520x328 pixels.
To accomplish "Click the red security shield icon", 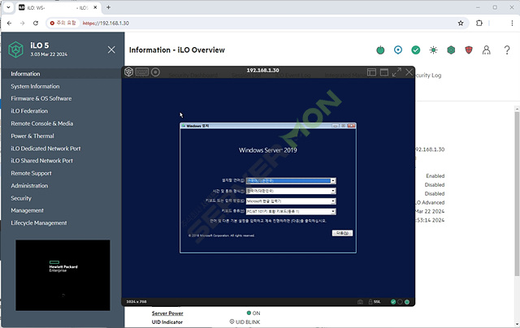I will pyautogui.click(x=469, y=50).
